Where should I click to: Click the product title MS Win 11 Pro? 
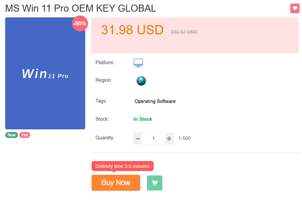coord(81,9)
